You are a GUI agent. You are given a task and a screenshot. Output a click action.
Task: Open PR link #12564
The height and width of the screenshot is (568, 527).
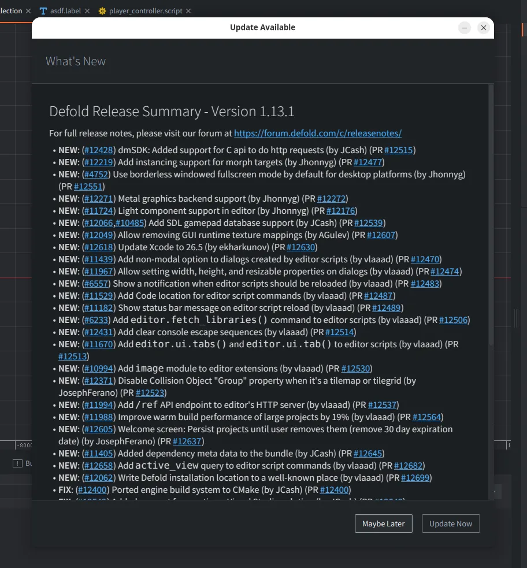tap(426, 417)
